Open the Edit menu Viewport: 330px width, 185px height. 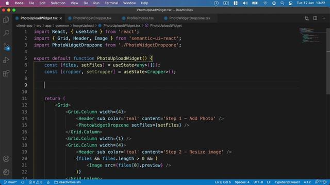(42, 3)
